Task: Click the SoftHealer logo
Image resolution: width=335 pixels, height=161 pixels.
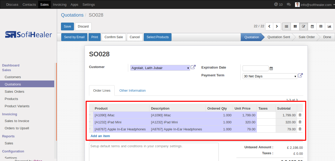Action: coord(29,35)
